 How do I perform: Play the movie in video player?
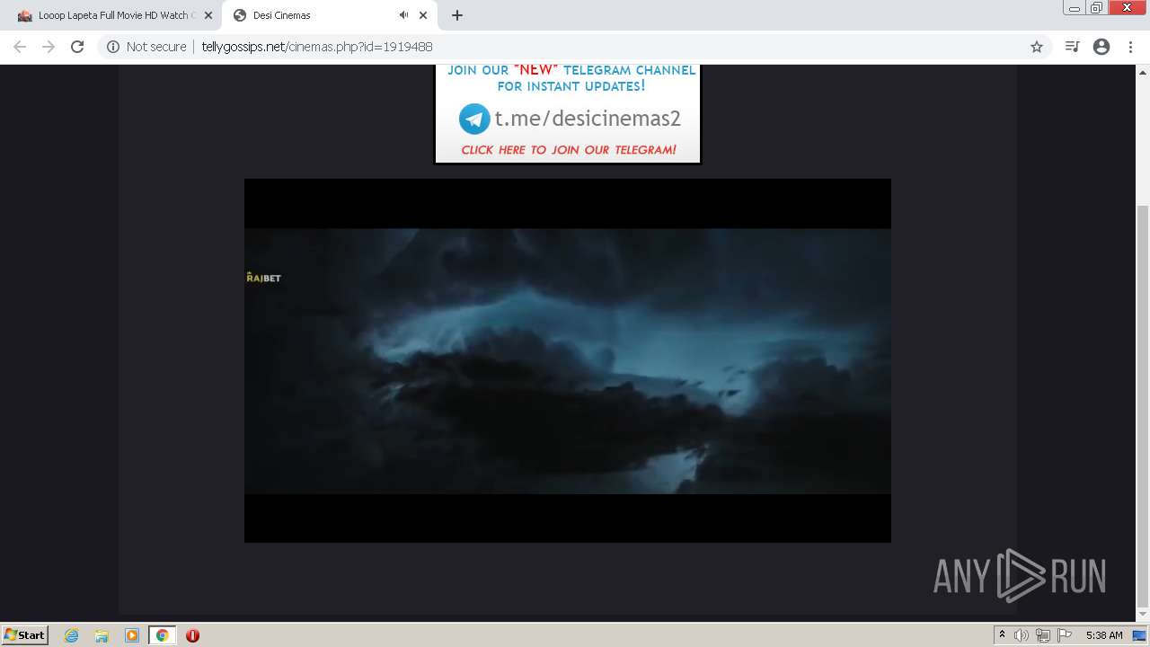568,360
